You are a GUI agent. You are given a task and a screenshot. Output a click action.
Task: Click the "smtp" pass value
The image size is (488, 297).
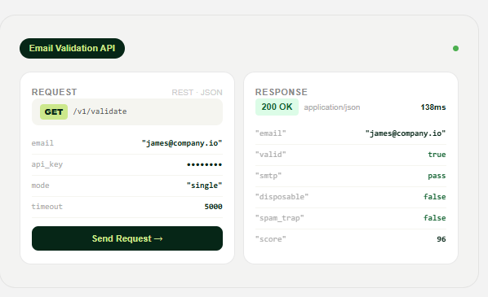tap(437, 176)
